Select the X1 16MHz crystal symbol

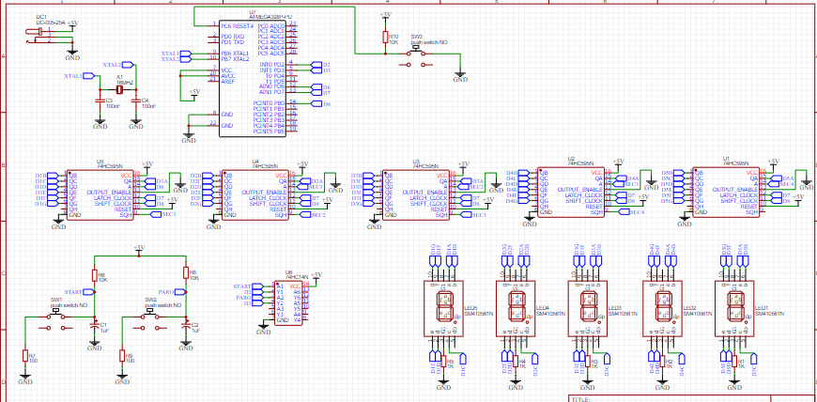pyautogui.click(x=119, y=89)
